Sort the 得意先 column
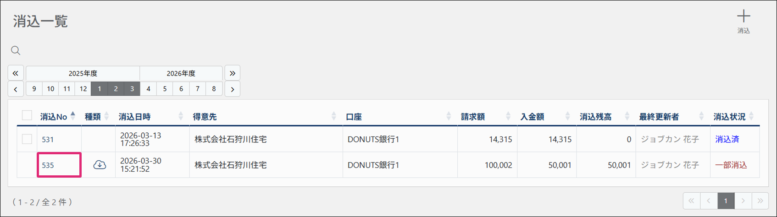This screenshot has height=217, width=777. tap(333, 116)
